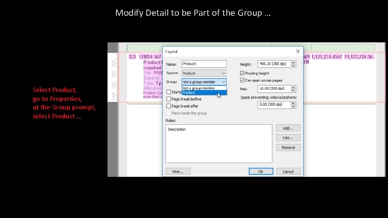Select Product in the Group dropdown list
Screen dimensions: 388x218
204,92
